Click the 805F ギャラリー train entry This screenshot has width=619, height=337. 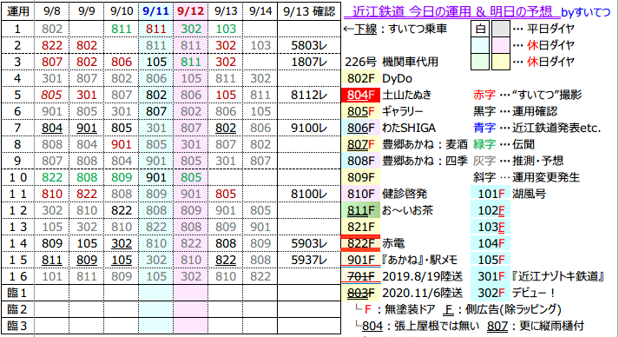383,111
